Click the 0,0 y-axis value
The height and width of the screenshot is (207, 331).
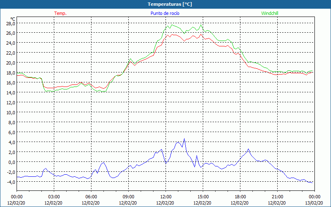(12, 162)
